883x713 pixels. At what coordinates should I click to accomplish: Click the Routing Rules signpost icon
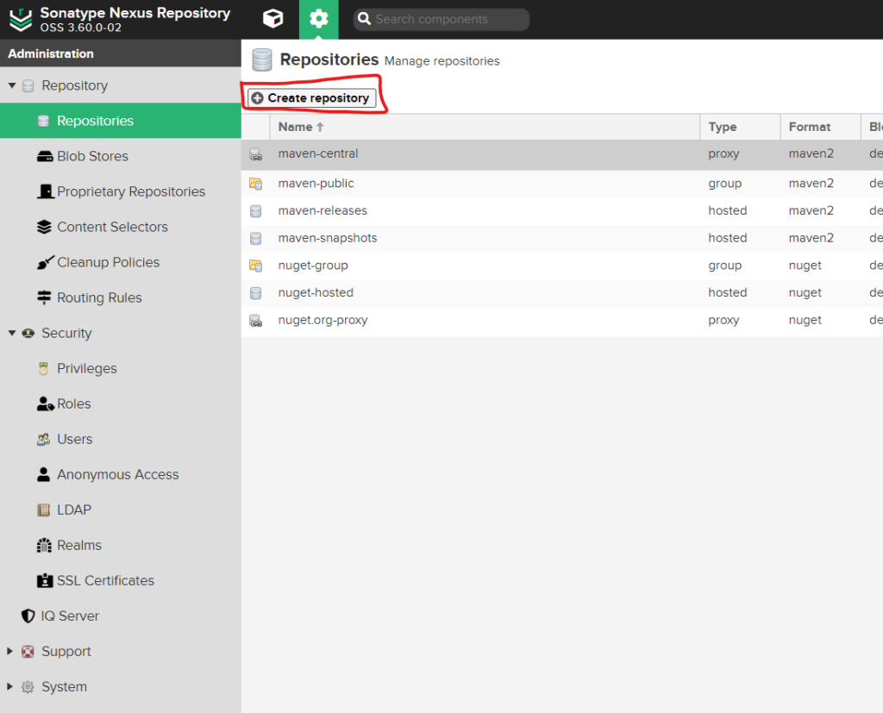(44, 298)
